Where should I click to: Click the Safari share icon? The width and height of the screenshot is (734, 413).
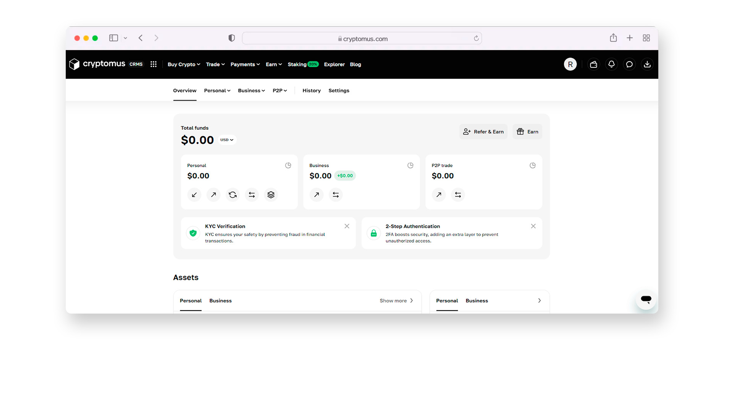point(613,37)
